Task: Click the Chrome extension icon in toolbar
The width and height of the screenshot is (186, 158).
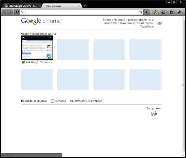Action: 155,12
